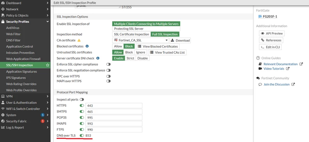Disable the HTTPS protocol toggle
Screen dimensions: 309x142
coord(82,106)
